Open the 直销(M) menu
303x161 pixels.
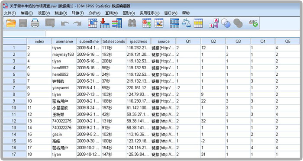[111, 13]
